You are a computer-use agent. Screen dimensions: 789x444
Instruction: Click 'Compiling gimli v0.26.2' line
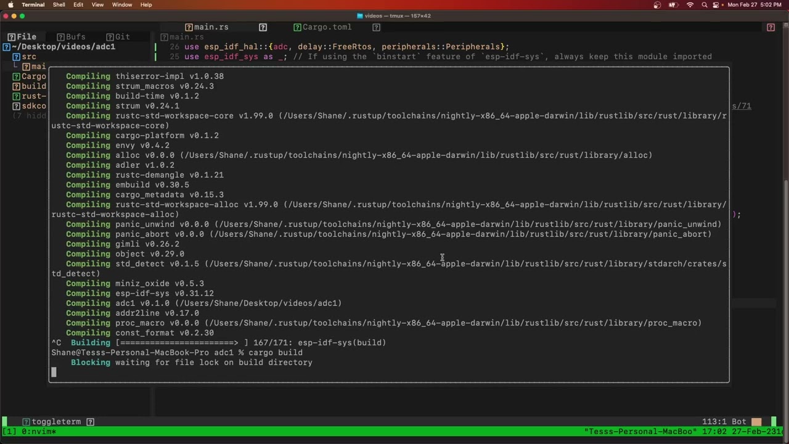click(x=123, y=244)
